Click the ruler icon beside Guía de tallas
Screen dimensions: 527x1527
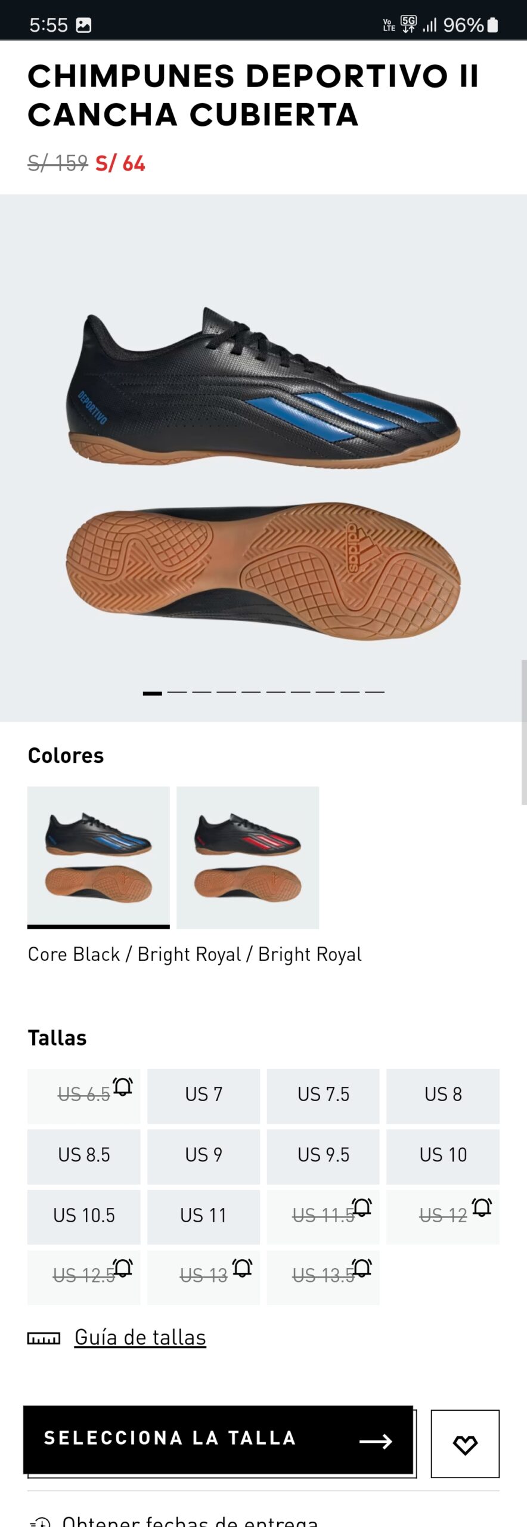point(44,1339)
